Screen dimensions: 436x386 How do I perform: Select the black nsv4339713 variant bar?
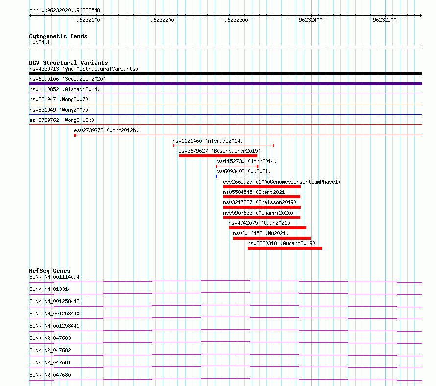(225, 73)
